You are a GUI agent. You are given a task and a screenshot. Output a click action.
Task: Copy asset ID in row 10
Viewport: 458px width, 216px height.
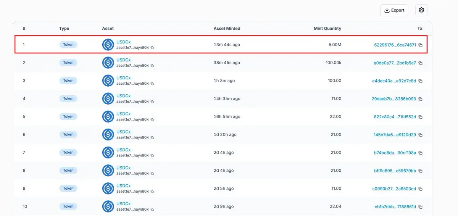click(152, 209)
